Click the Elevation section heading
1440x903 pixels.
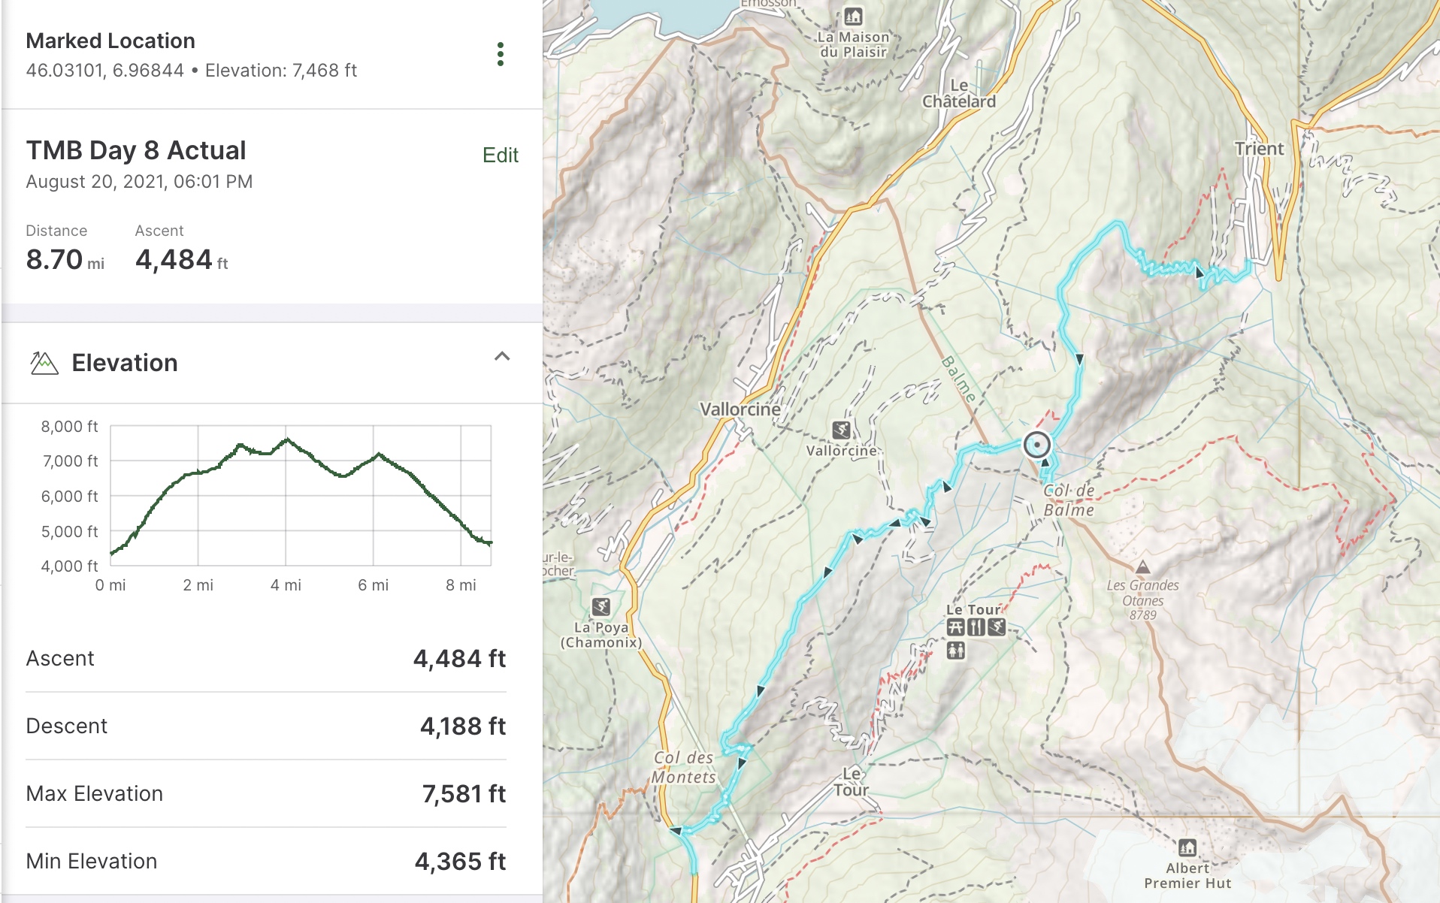point(125,363)
